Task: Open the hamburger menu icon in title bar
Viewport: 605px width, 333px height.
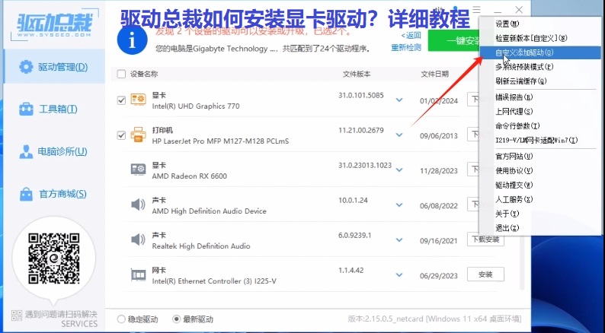Action: (477, 9)
